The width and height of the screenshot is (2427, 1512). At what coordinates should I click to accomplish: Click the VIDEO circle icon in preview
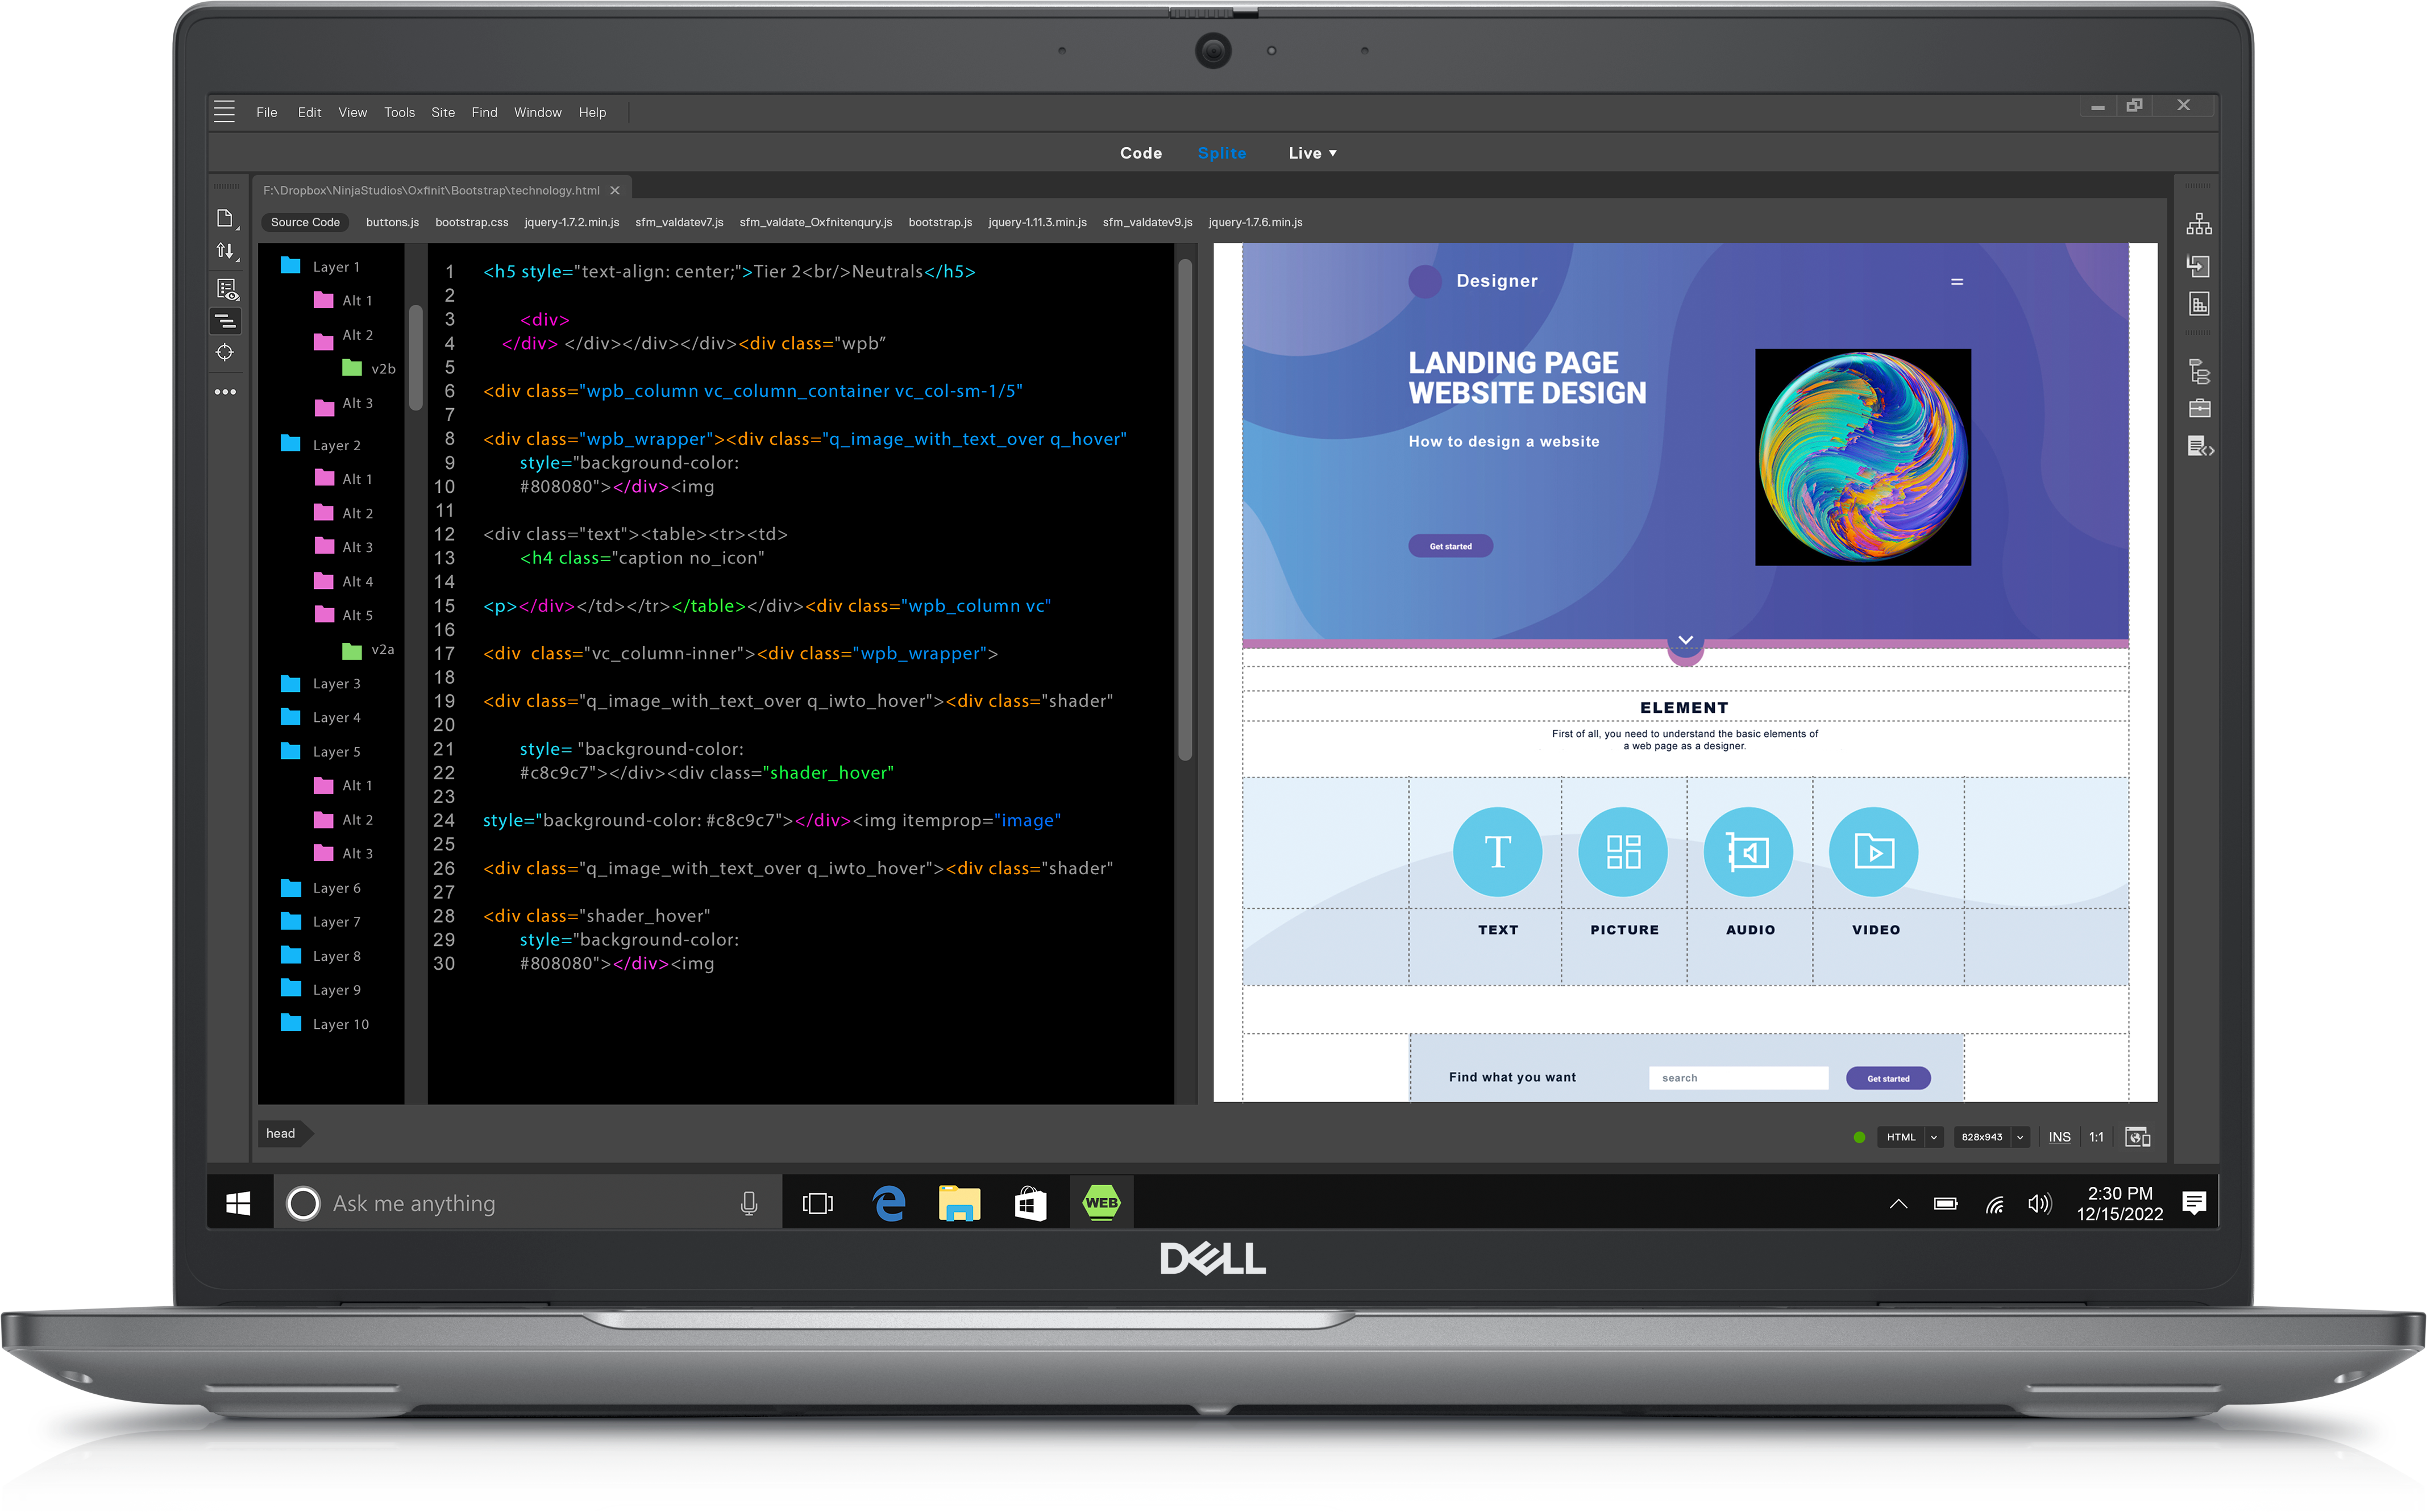pyautogui.click(x=1874, y=852)
